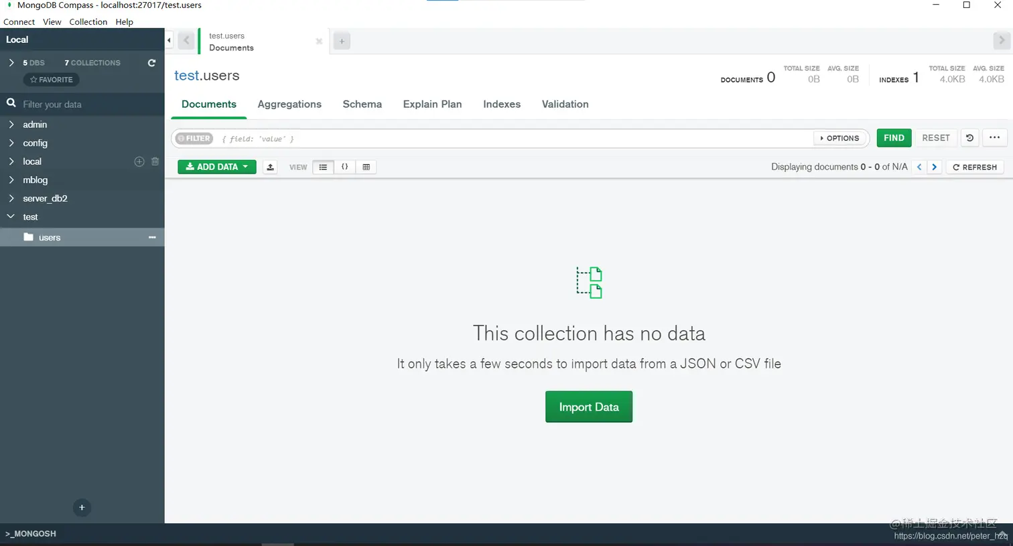Click the users folder icon
Viewport: 1013px width, 546px height.
28,237
